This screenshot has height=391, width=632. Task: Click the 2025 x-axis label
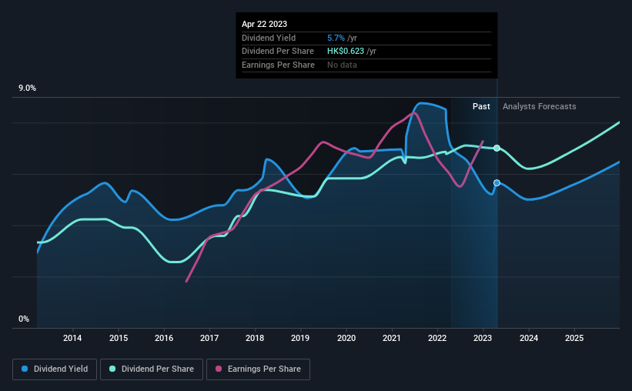click(574, 338)
